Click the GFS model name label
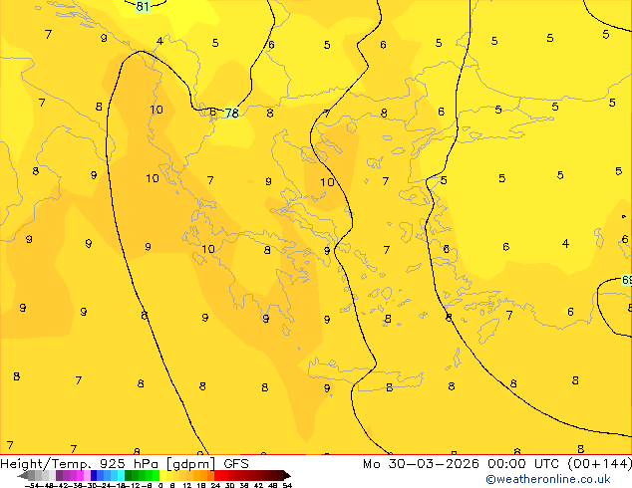Viewport: 632px width, 488px height. point(236,463)
